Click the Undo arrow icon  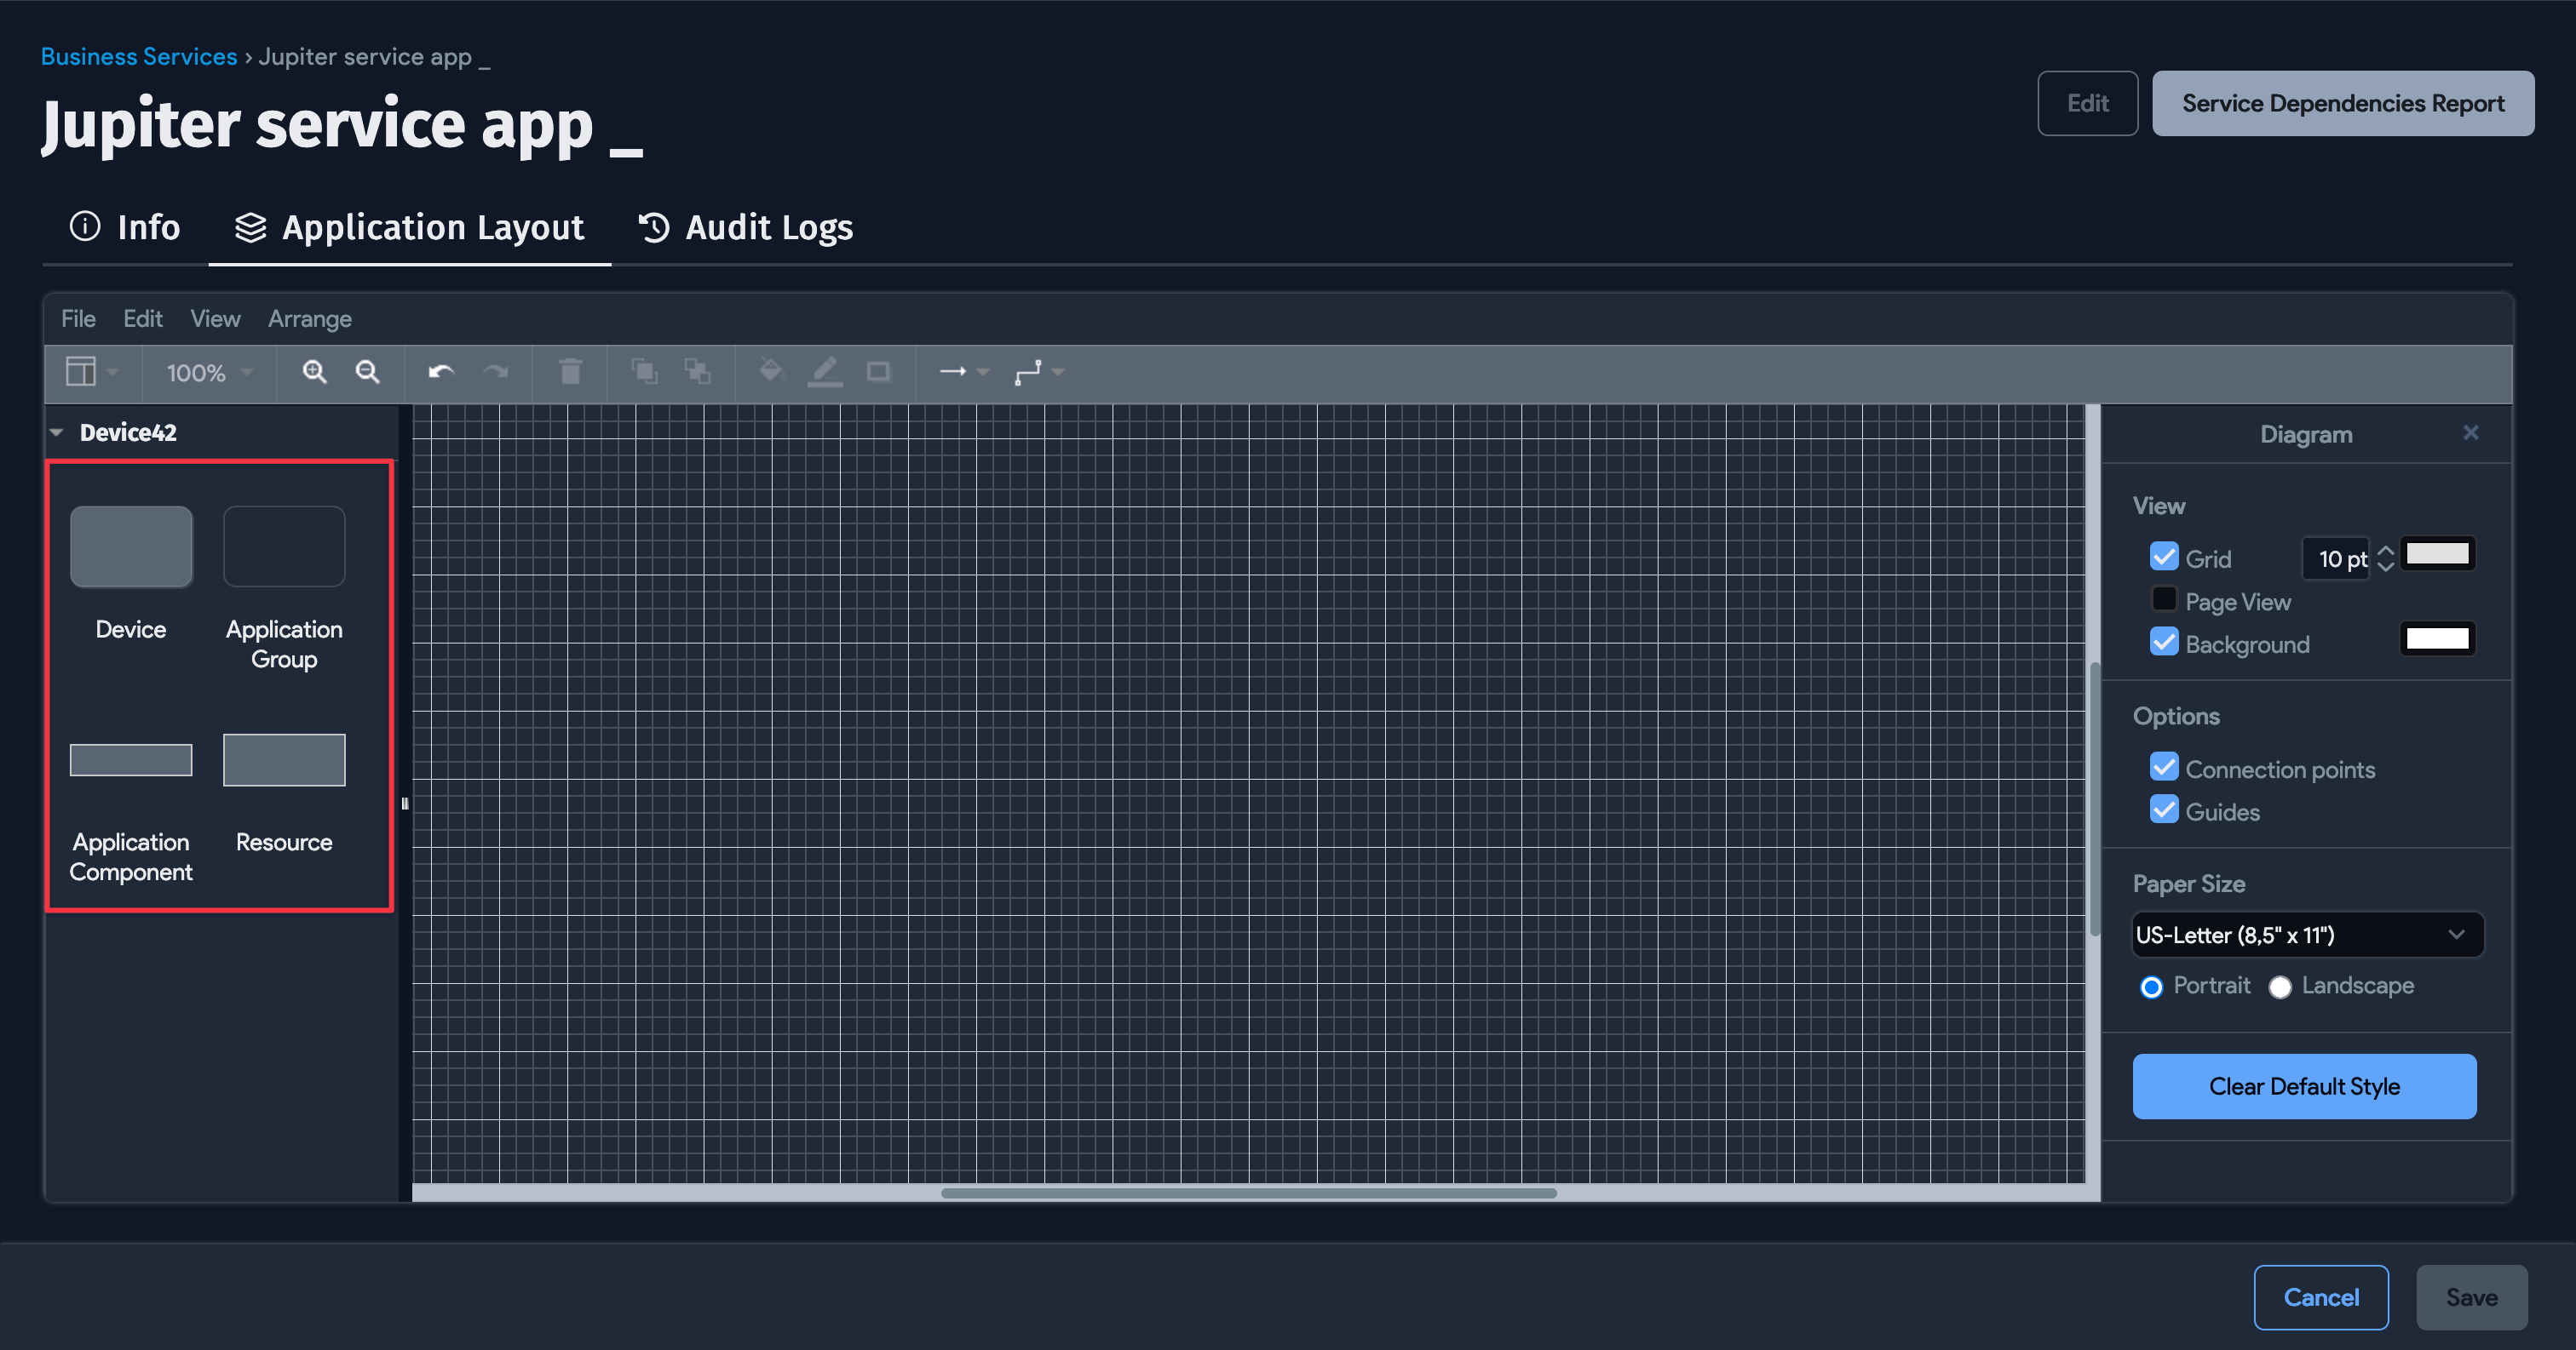click(441, 373)
